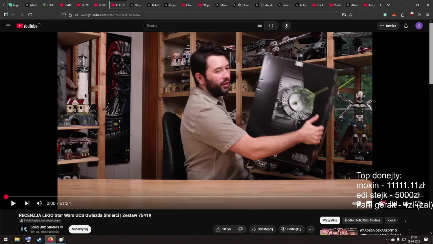
Task: Switch to the Wojna tab
Action: tap(204, 5)
